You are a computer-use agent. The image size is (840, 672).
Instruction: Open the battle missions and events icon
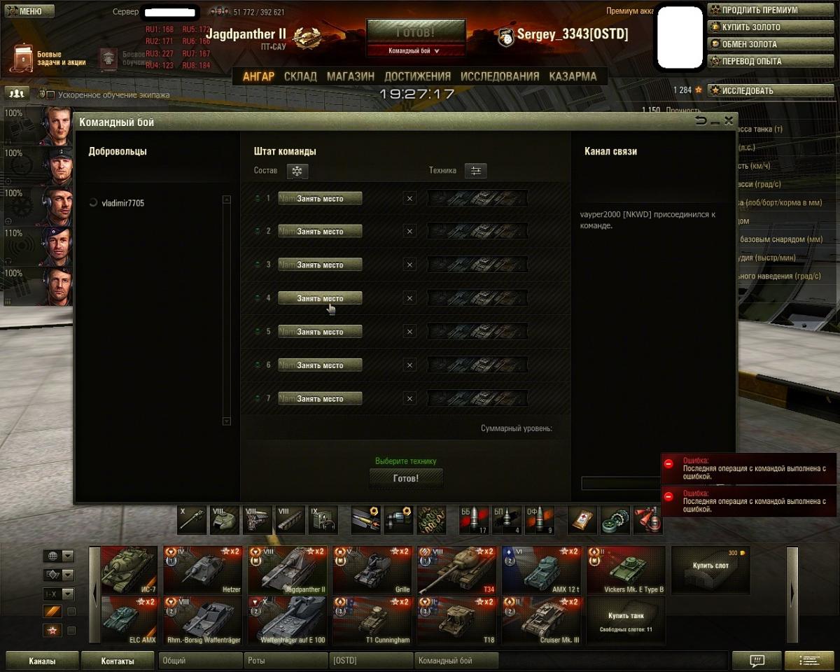point(23,59)
